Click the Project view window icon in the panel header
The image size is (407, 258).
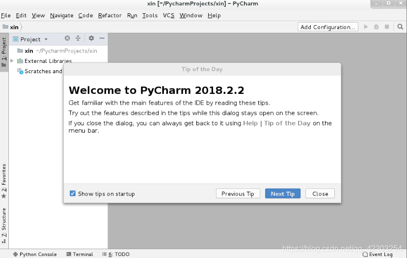coord(16,39)
